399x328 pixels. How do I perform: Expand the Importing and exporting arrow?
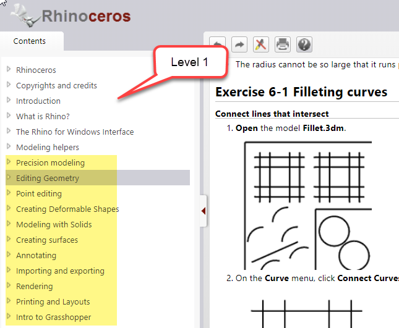(x=9, y=270)
